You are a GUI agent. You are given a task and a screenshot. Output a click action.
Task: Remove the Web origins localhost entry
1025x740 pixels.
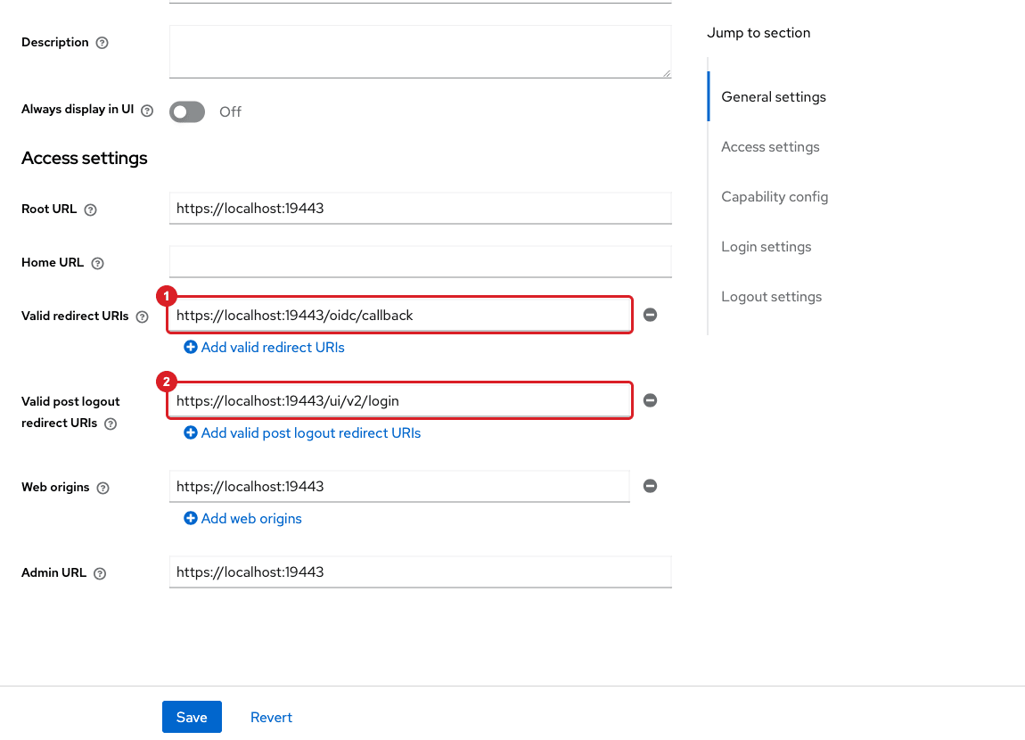[650, 487]
